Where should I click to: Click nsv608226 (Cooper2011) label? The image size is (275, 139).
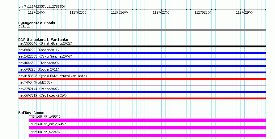point(39,69)
